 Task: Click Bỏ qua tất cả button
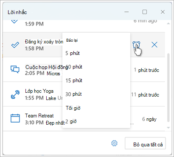tap(145, 143)
